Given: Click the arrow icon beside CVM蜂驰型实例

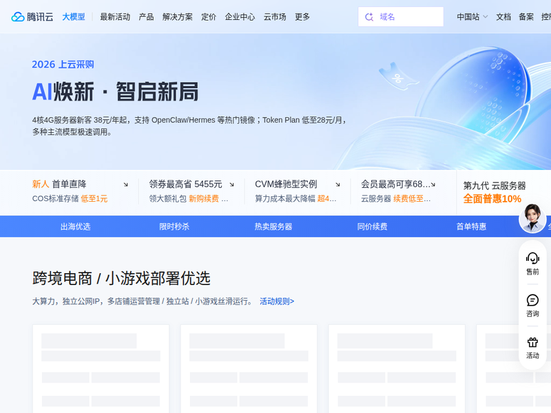Looking at the screenshot, I should [x=337, y=184].
